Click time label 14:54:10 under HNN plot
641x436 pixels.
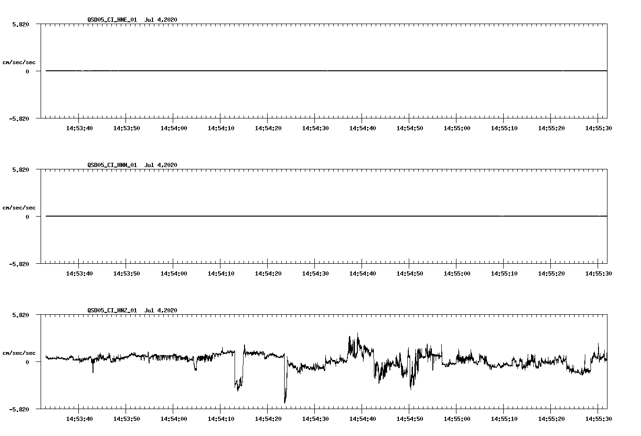pos(221,274)
